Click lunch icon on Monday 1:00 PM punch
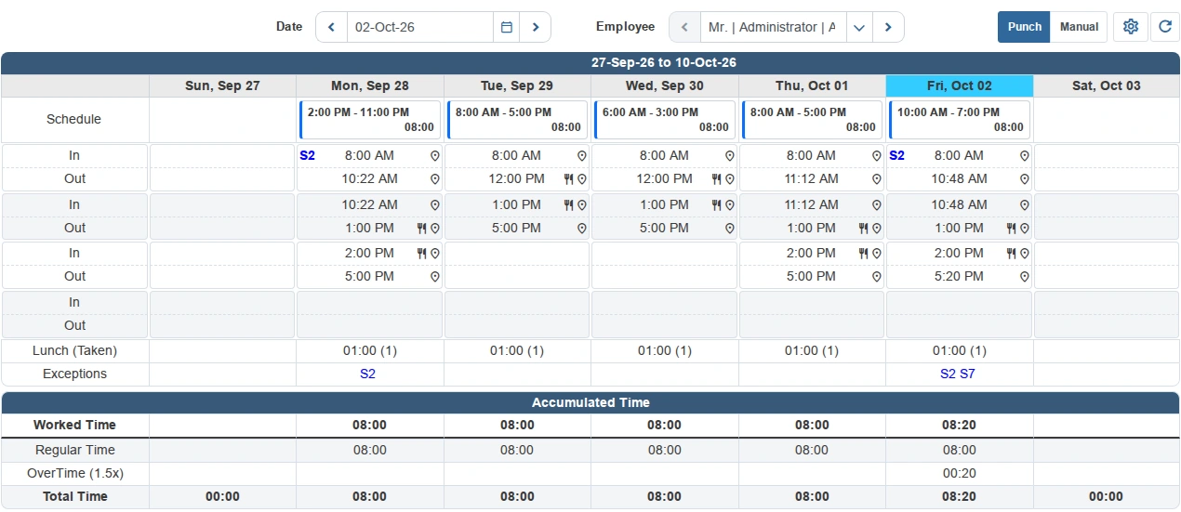 point(420,228)
